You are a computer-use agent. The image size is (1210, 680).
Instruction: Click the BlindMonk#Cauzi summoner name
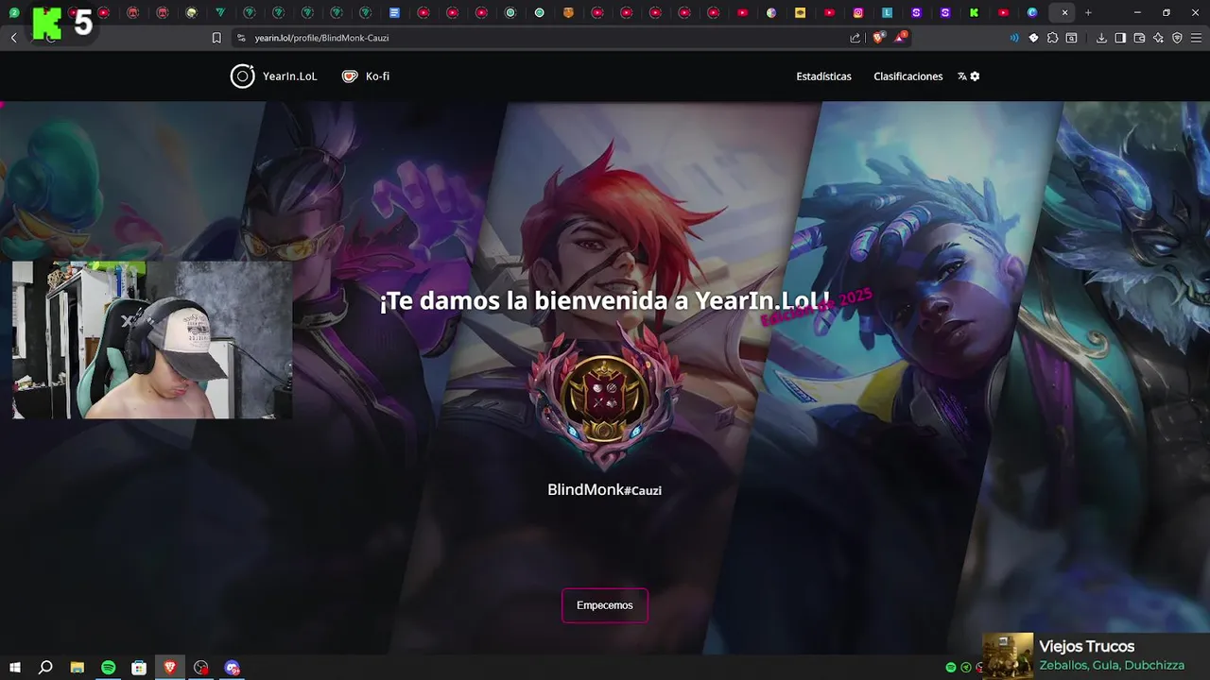tap(605, 490)
